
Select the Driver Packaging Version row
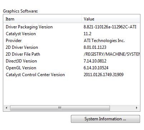pos(72,27)
